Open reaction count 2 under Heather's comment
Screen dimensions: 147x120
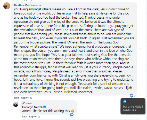click(135, 96)
